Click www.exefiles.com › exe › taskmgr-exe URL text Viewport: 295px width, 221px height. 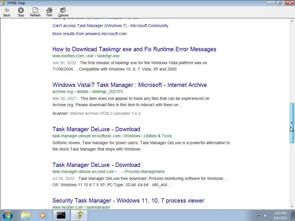pos(86,56)
